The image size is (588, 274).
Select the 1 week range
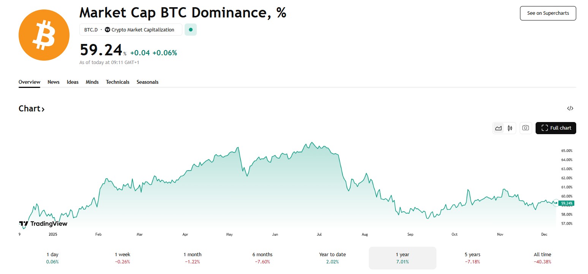122,258
